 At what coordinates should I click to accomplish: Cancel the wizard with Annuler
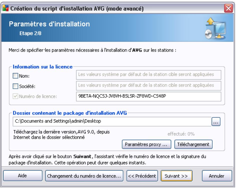click(x=217, y=176)
